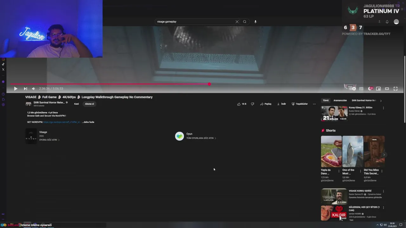Open the 'GÜLERSEM, HER ŞEY BİTER!' video title
Viewport: 406px width, 228px height.
coord(364,209)
